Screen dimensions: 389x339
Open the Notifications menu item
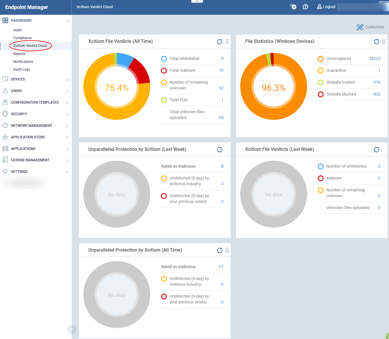pyautogui.click(x=23, y=62)
